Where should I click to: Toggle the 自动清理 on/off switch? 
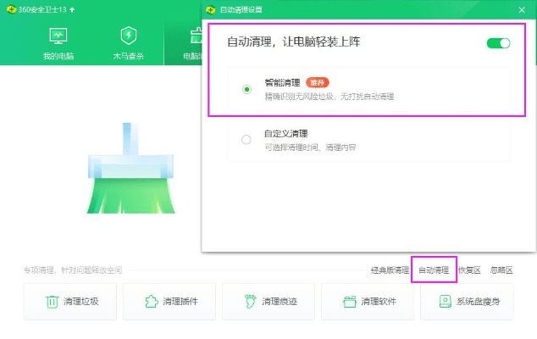[x=498, y=43]
